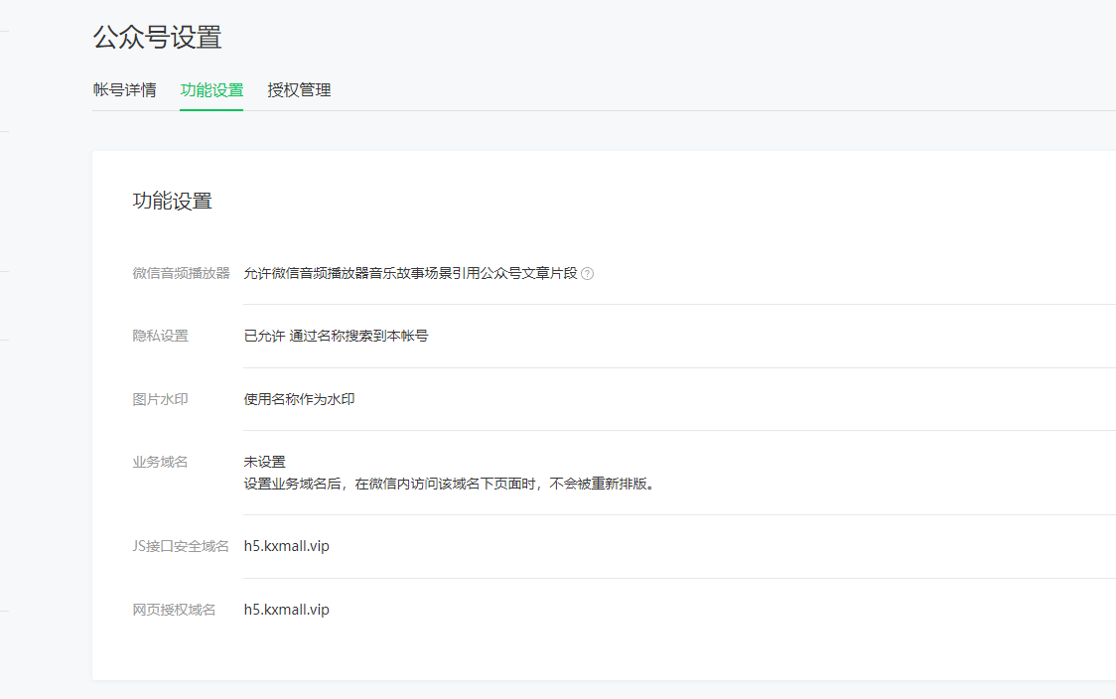The width and height of the screenshot is (1116, 699).
Task: Select the 功能设置 tab
Action: tap(211, 90)
